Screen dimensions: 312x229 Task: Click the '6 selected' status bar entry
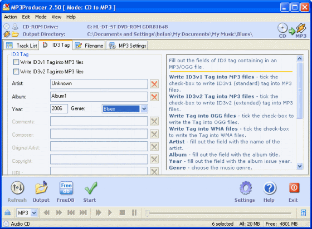tap(222, 224)
